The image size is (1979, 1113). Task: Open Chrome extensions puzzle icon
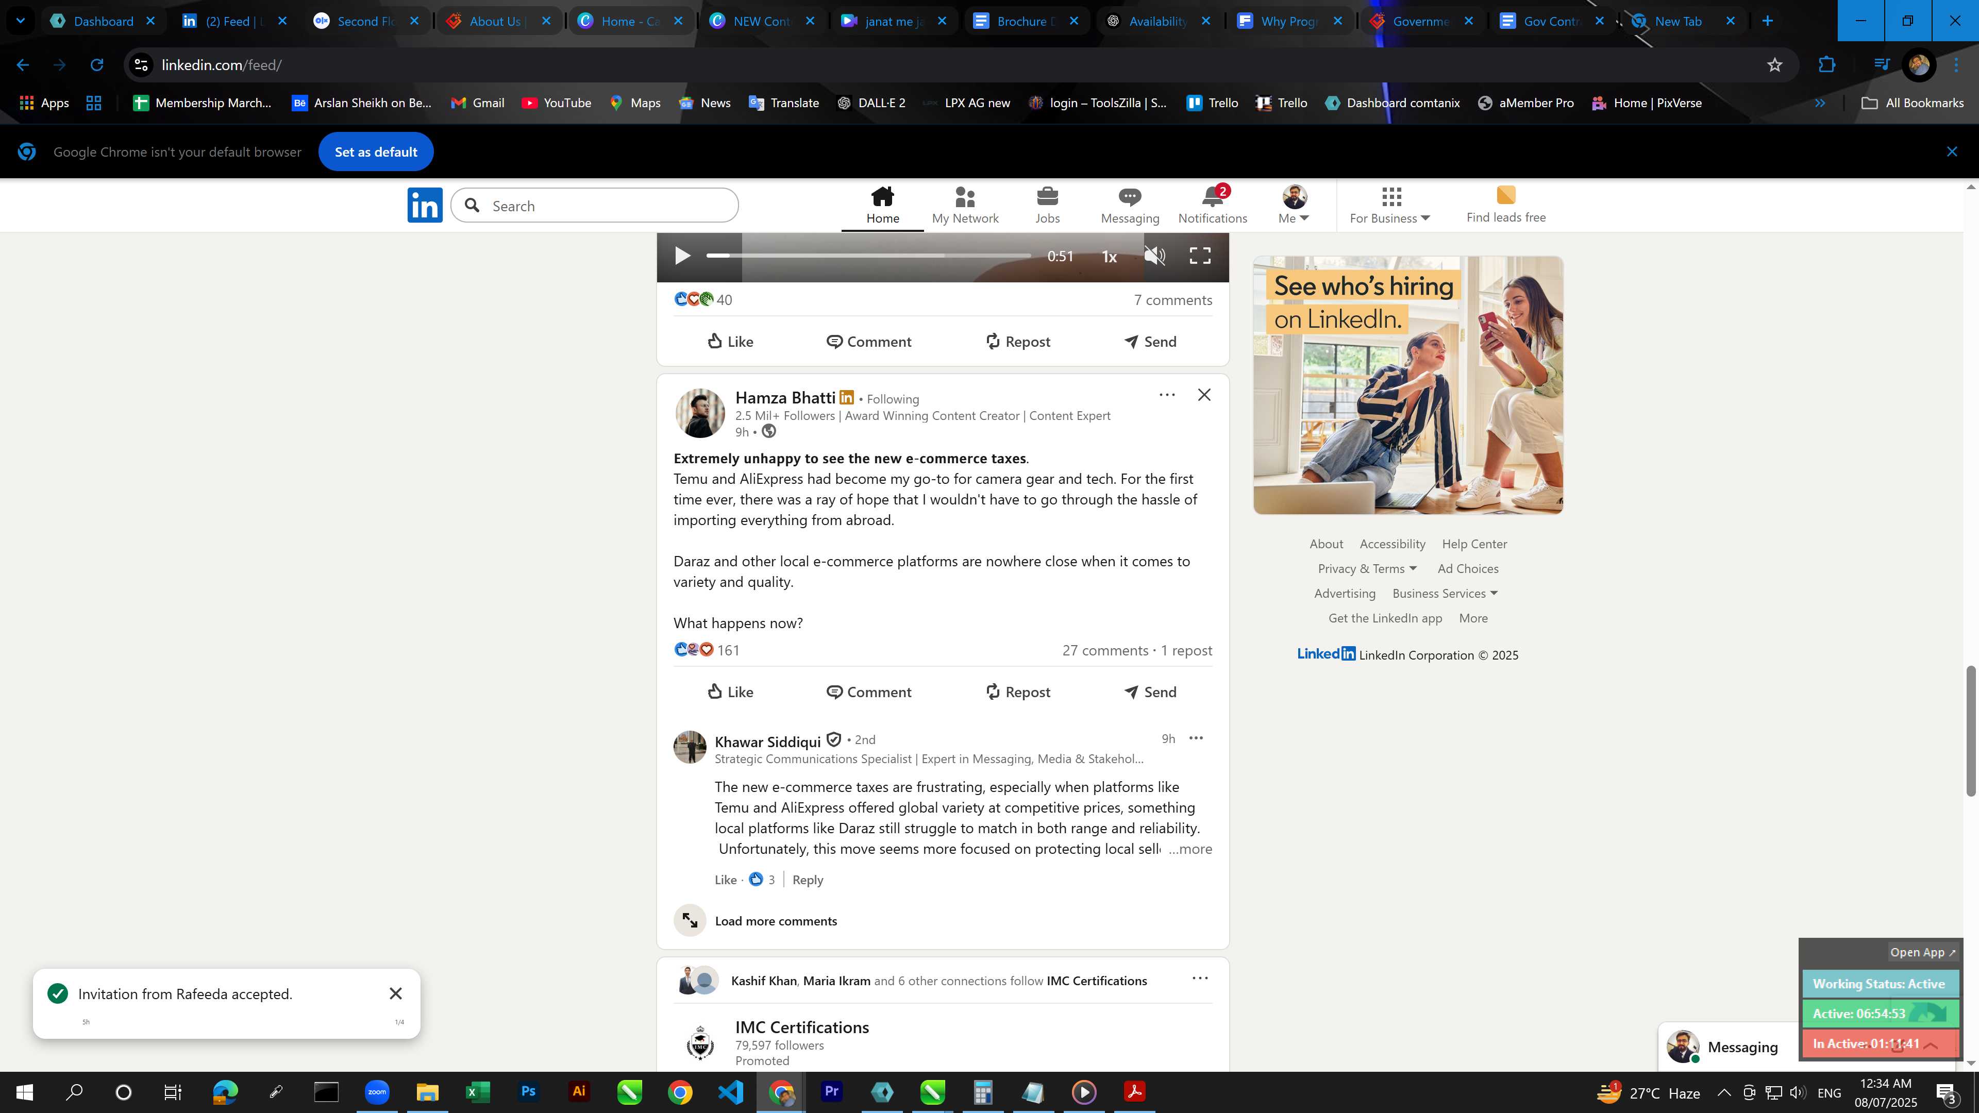1826,65
